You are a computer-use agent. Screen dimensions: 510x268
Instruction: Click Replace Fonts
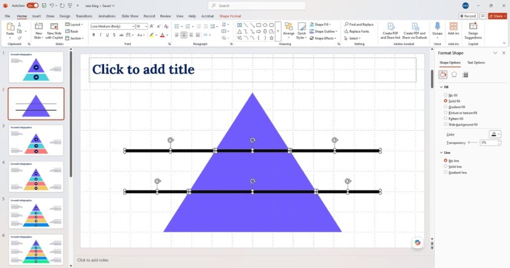coord(357,31)
